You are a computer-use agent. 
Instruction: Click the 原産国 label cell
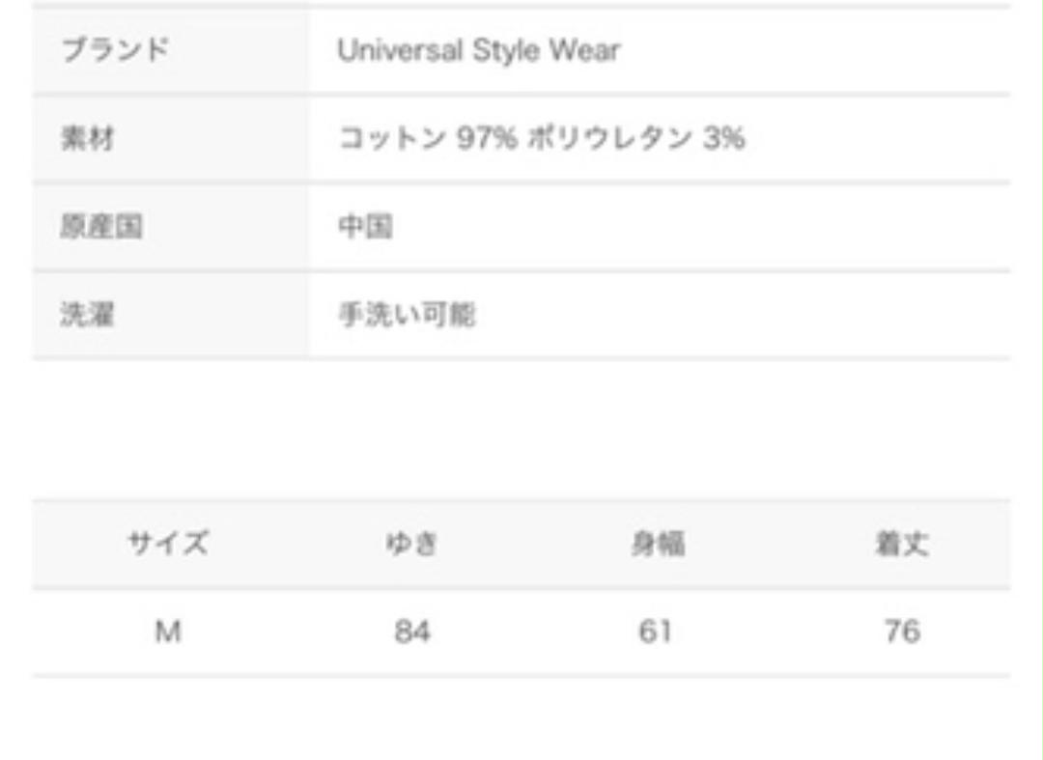pyautogui.click(x=170, y=227)
